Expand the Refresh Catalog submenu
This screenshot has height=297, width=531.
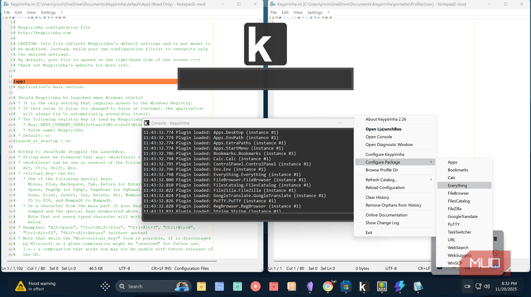pos(431,180)
